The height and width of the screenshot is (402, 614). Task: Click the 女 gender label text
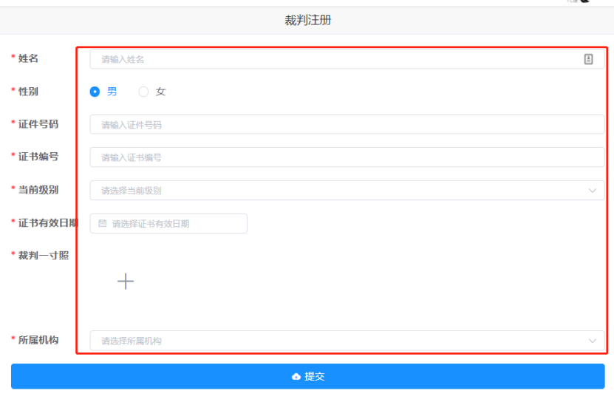160,92
